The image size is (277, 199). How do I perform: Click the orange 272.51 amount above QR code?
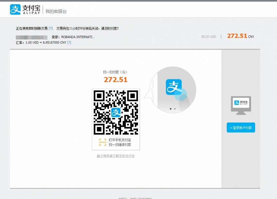(x=116, y=80)
